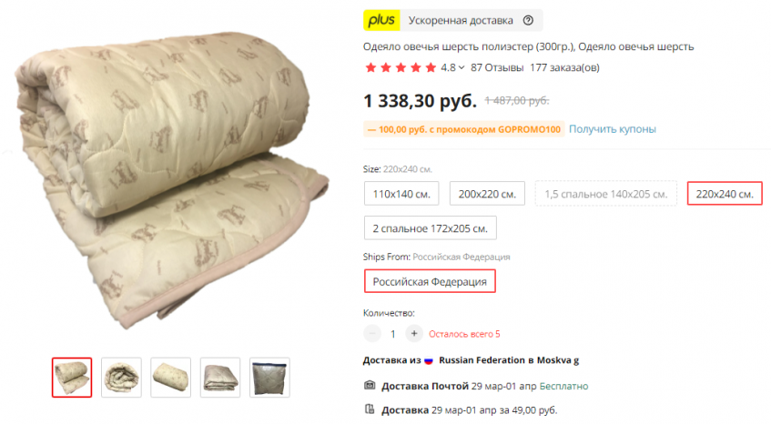Expand the 4.8 rating dropdown arrow
This screenshot has width=771, height=424.
point(462,68)
